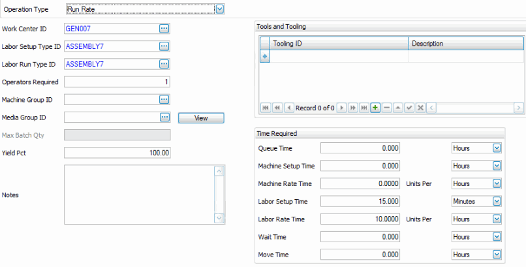Screen dimensions: 526x267
Task: Open the Move Time units dropdown
Action: [x=497, y=255]
